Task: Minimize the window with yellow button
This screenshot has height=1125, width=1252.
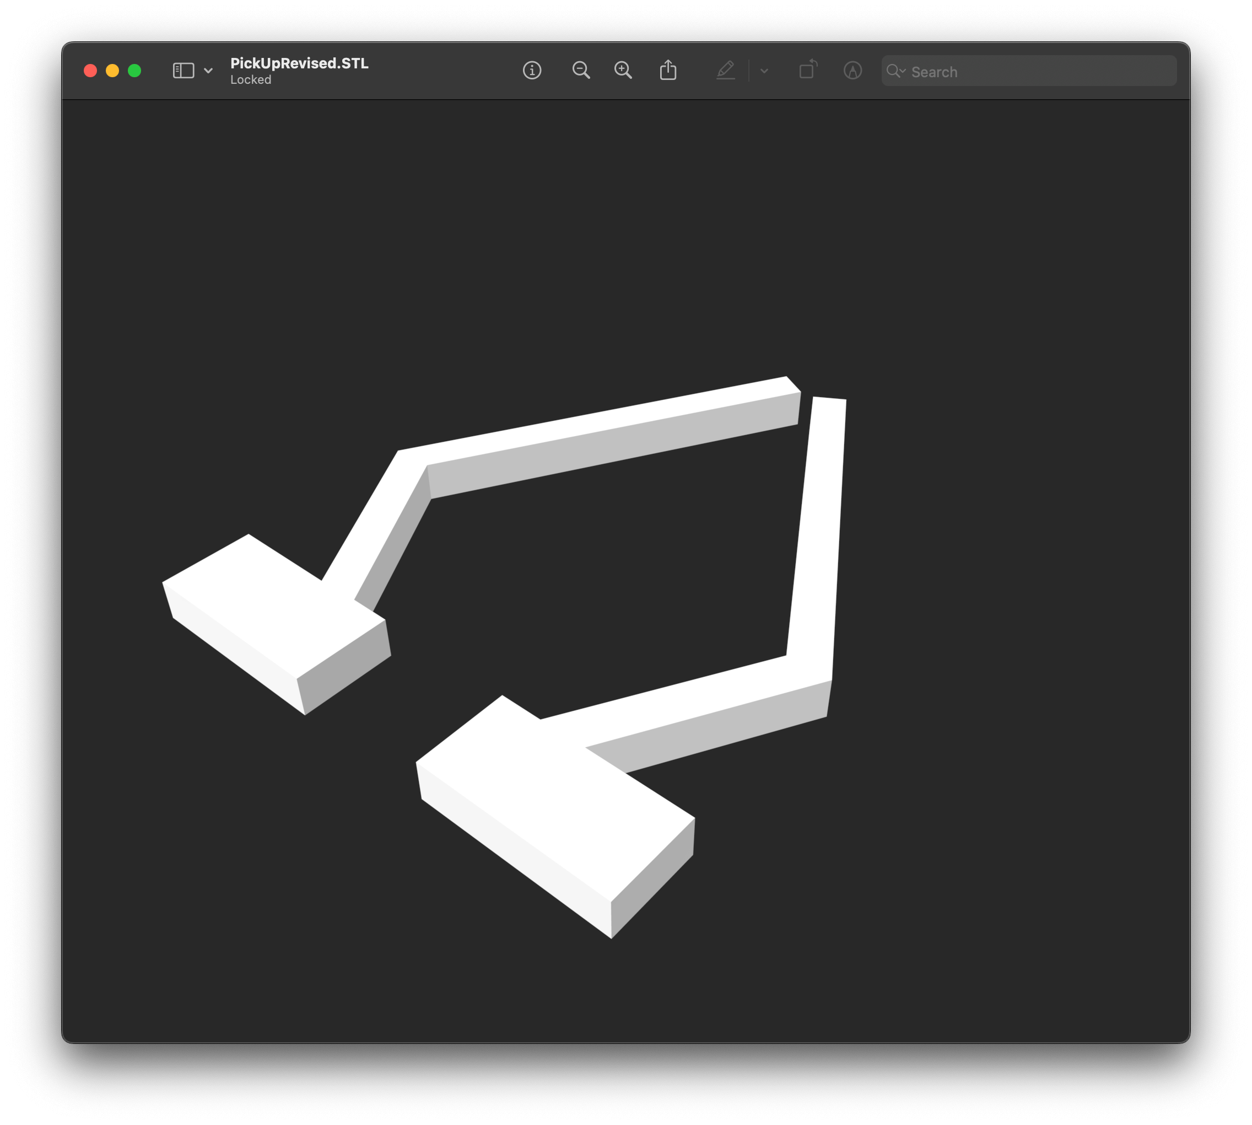Action: [112, 71]
